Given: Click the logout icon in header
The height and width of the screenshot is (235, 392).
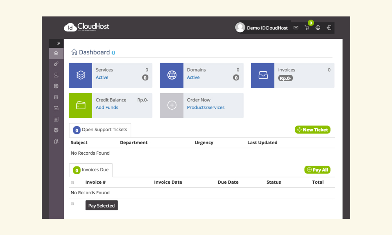Looking at the screenshot, I should (x=329, y=28).
